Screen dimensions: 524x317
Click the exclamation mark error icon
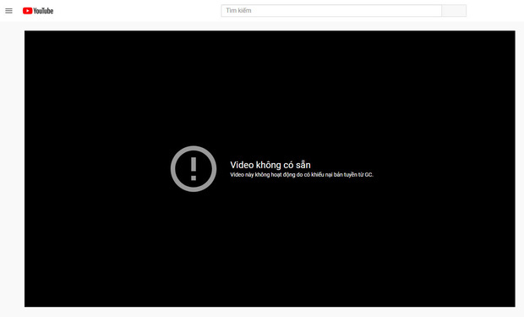coord(194,169)
